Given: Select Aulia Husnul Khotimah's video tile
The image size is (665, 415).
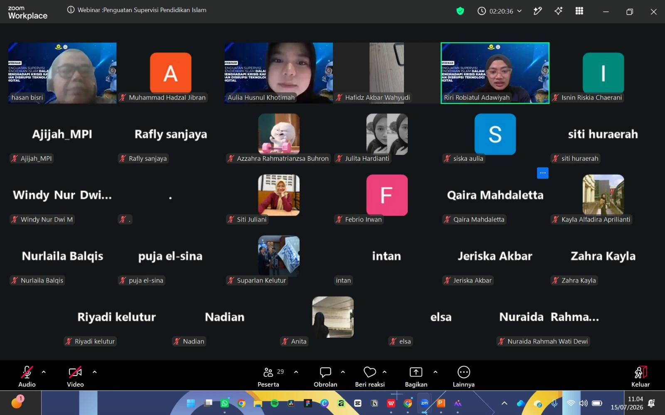Looking at the screenshot, I should 278,73.
